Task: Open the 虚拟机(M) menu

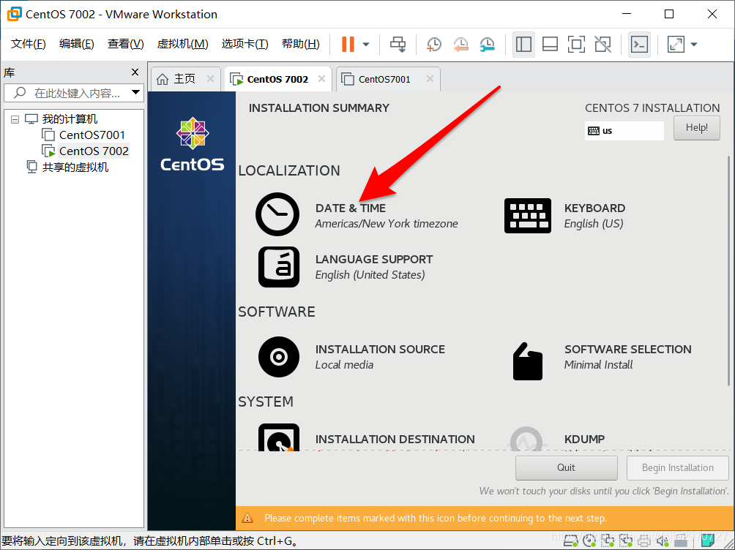Action: coord(182,44)
